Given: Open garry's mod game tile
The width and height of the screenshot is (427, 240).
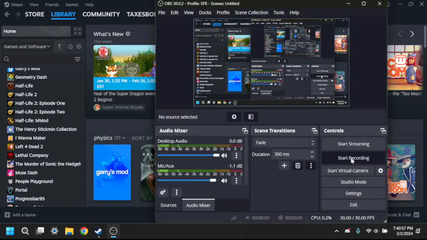Looking at the screenshot, I should click(112, 172).
